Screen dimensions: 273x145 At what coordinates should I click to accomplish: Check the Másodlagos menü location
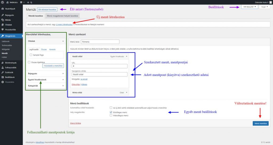click(x=111, y=115)
